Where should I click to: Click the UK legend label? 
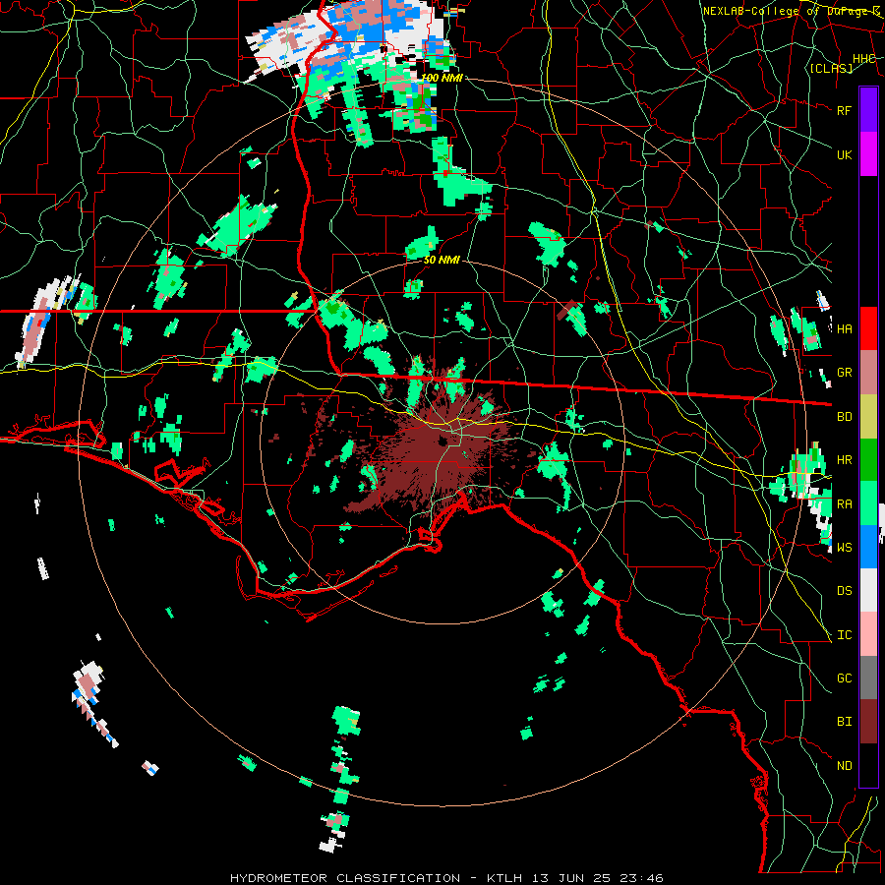pos(845,154)
